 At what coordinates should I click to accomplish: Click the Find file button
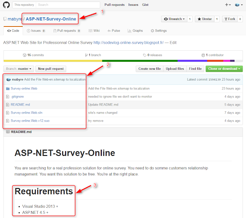[195, 69]
